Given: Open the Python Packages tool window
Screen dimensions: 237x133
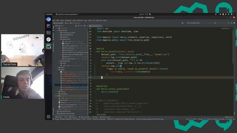Looking at the screenshot, I should coord(84,117).
